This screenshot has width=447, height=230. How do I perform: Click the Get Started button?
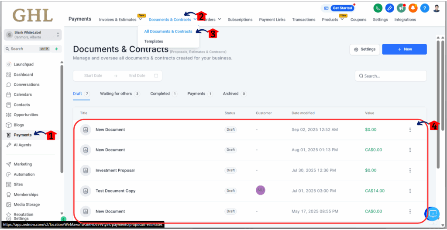click(342, 8)
